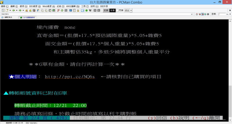Viewport: 232px width, 124px height.
Task: Click the blue pin icon
Action: (38, 10)
